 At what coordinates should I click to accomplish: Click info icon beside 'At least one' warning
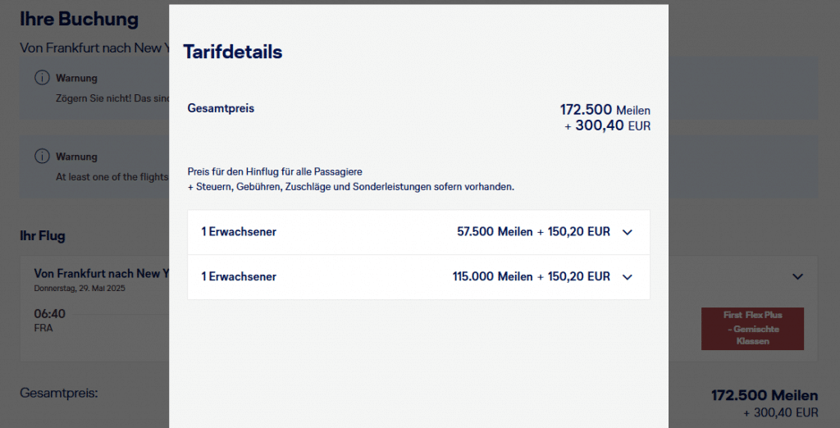point(41,157)
